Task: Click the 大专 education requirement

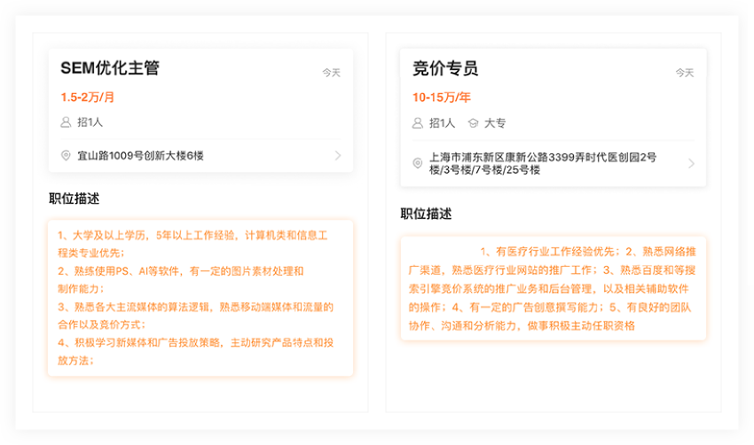Action: click(495, 123)
